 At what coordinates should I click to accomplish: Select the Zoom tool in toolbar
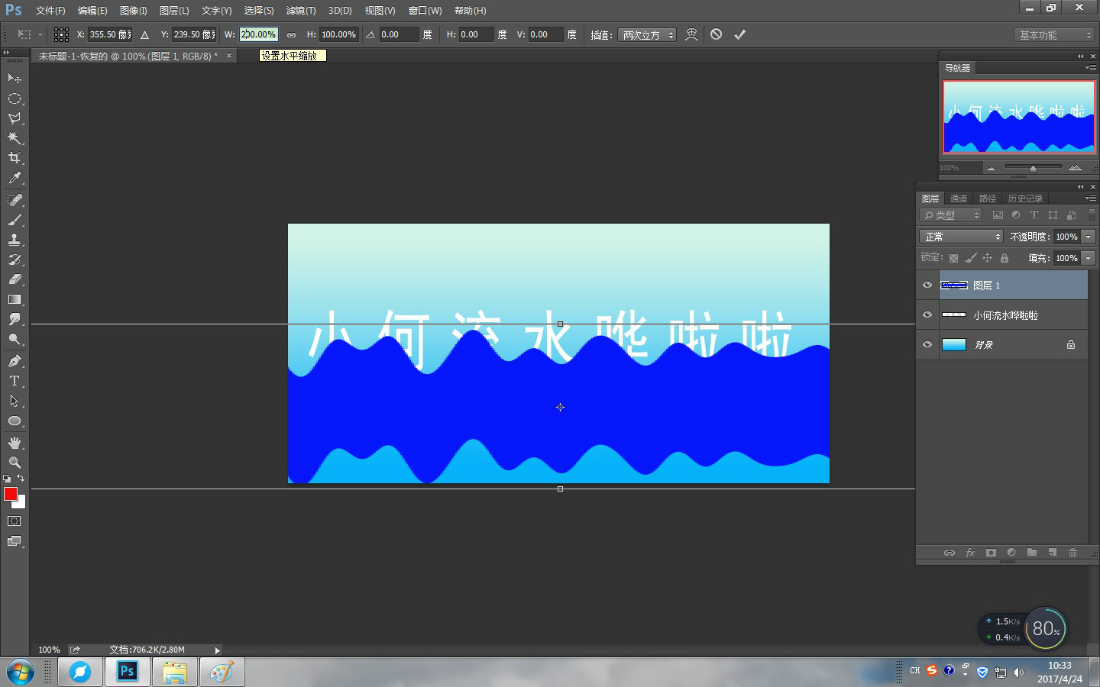[x=15, y=463]
